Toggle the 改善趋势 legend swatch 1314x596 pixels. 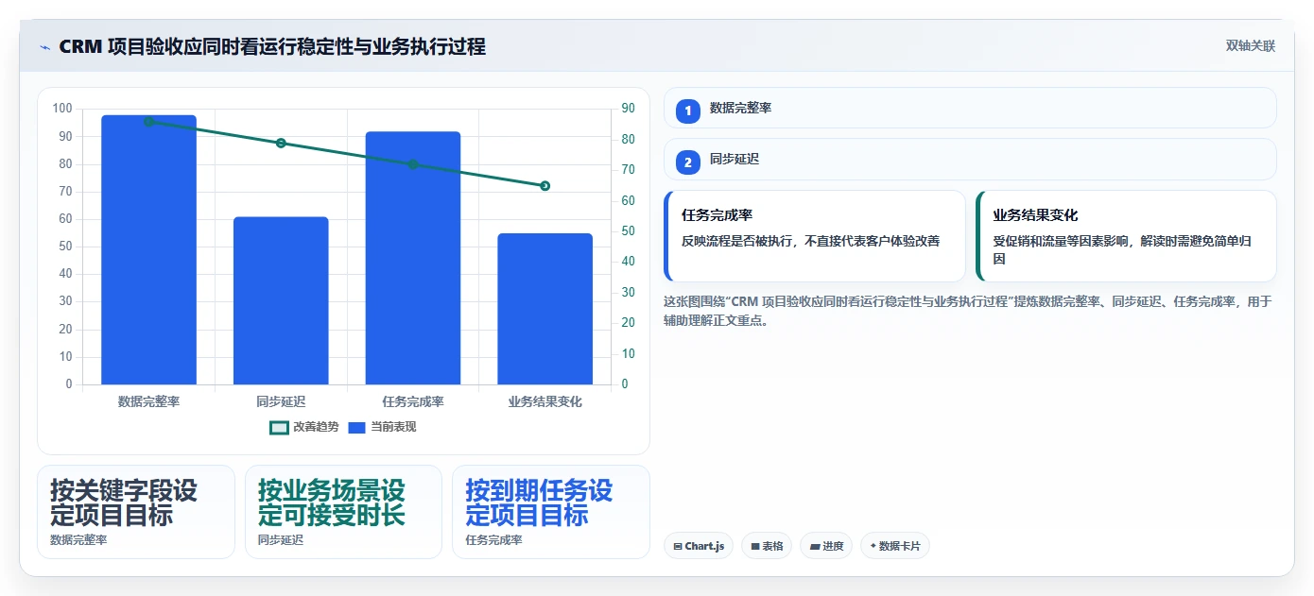pos(279,427)
